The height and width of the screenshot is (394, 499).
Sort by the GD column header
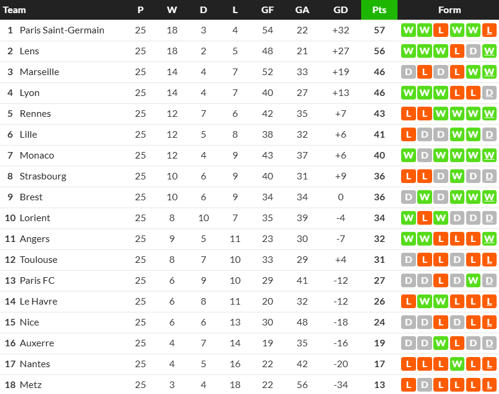[x=341, y=10]
